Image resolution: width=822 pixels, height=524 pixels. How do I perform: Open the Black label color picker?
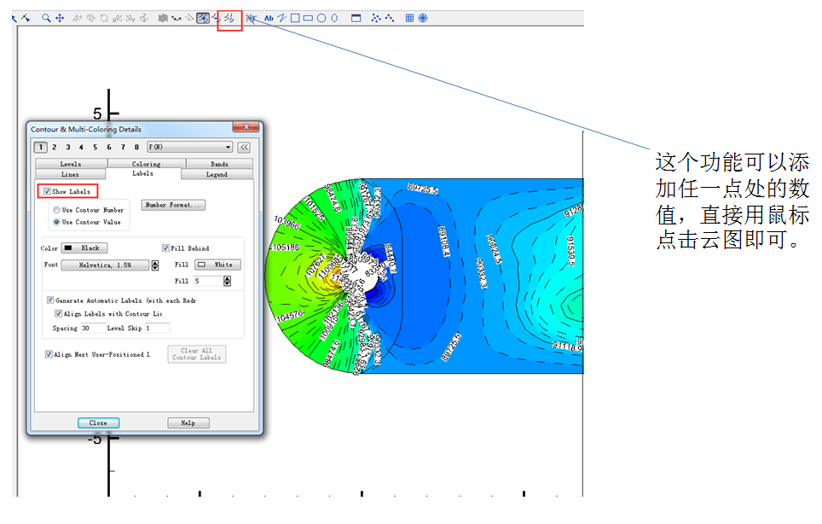tap(84, 248)
